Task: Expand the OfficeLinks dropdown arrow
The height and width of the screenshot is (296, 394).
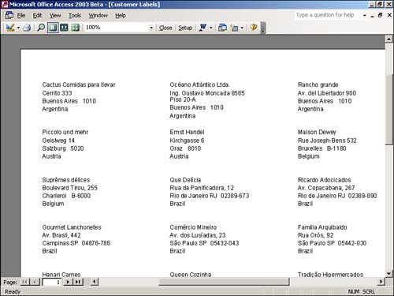Action: tap(211, 28)
